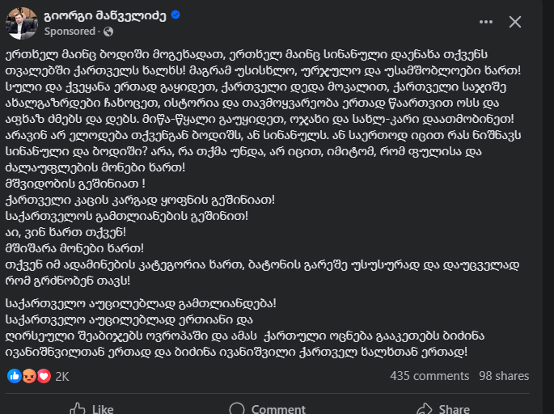Click the profile picture of გიორგი მაჭველიძე

click(22, 23)
